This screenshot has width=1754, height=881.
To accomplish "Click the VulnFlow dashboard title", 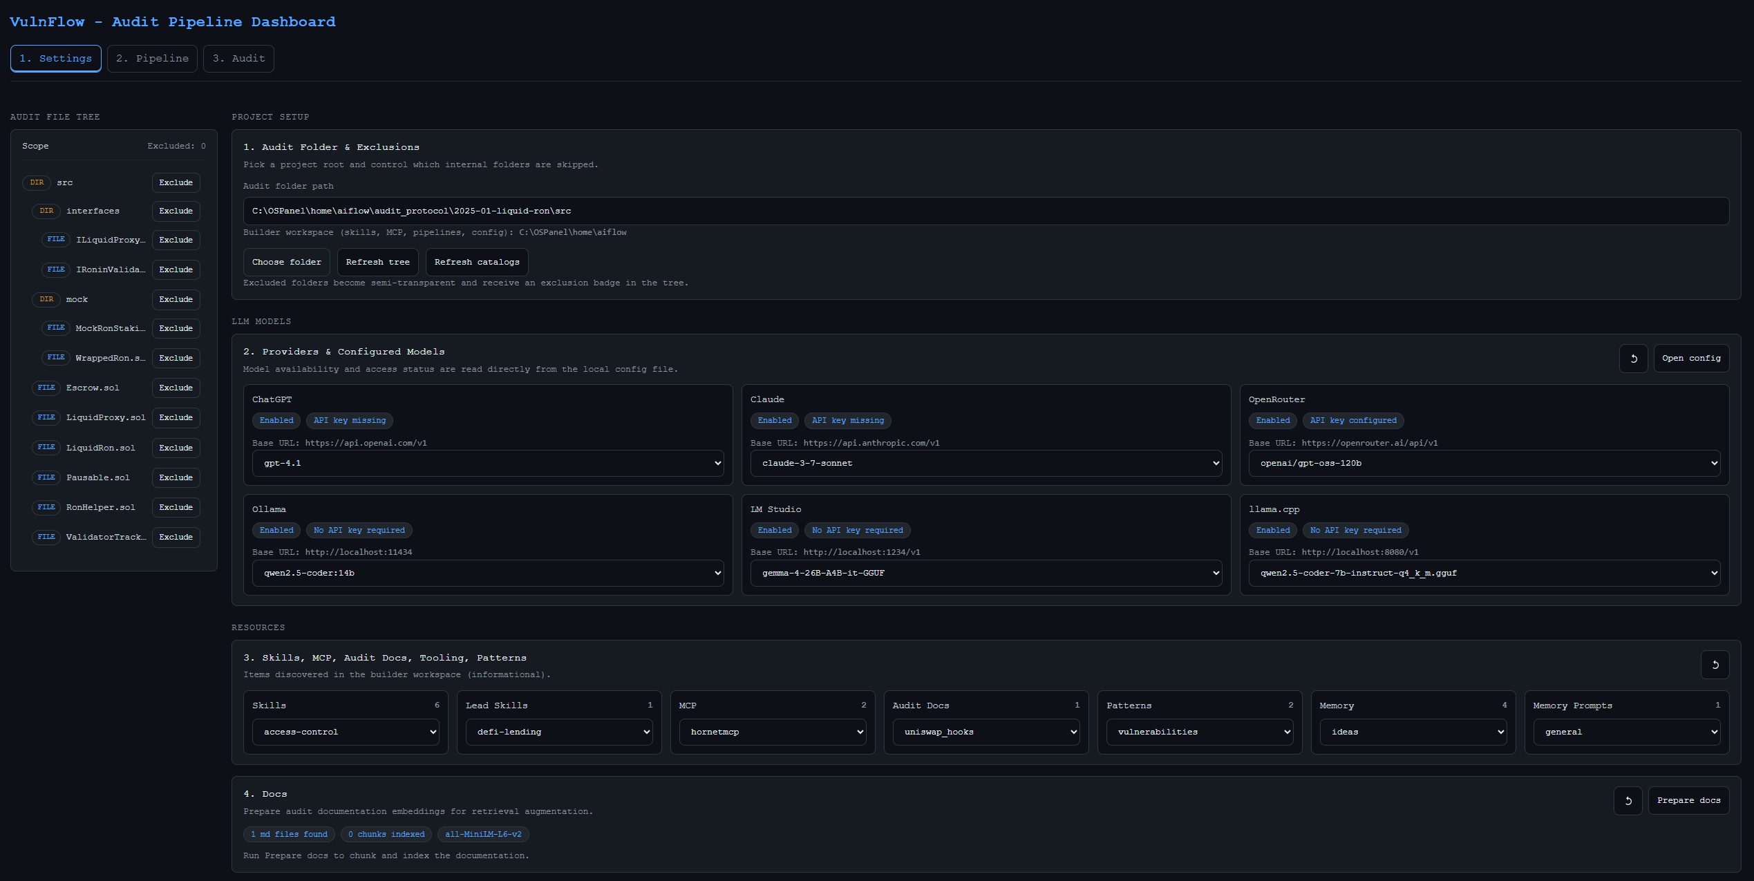I will 173,22.
